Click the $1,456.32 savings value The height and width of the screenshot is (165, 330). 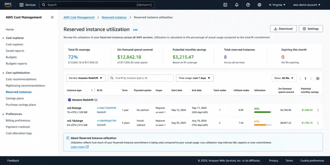coord(307,110)
